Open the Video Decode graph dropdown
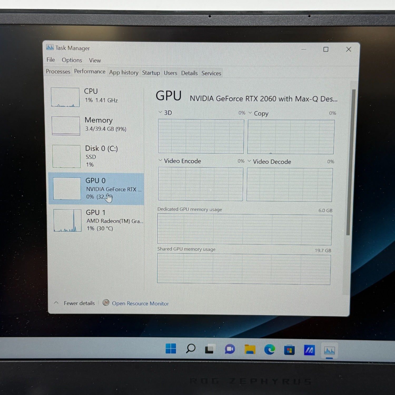Image resolution: width=395 pixels, height=395 pixels. click(250, 161)
